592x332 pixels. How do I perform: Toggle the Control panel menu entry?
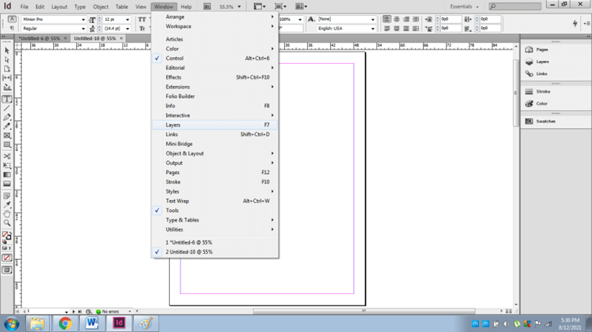(x=215, y=58)
